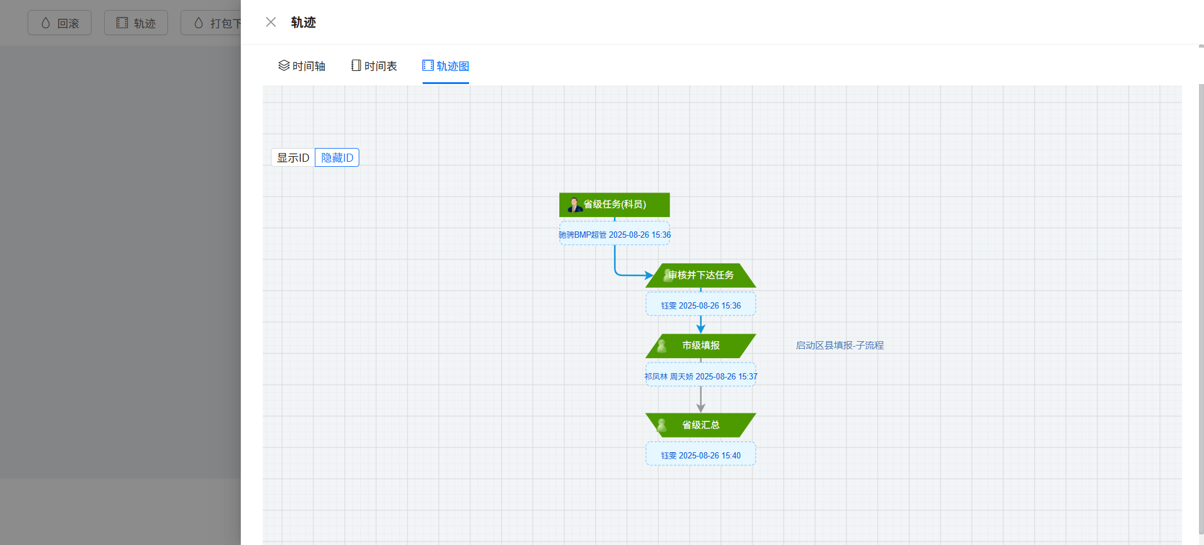Select the 审核并下达任务 node

point(700,275)
